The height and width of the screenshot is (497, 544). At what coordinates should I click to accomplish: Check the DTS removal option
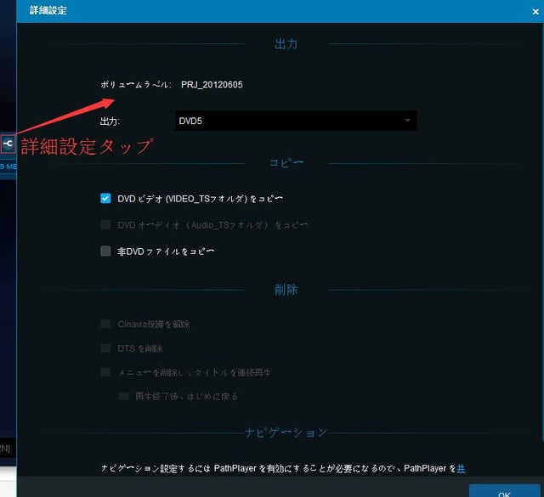pos(105,347)
